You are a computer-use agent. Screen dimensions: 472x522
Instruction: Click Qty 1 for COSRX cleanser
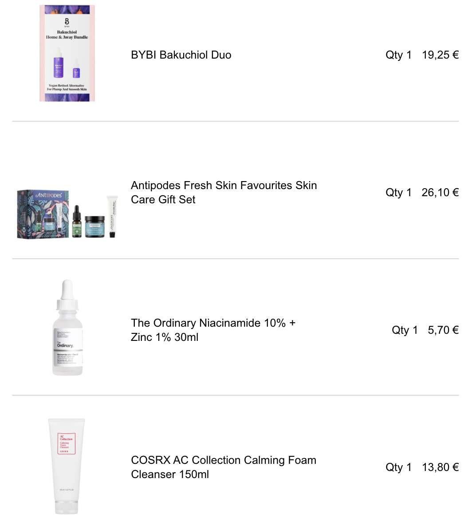tap(398, 467)
